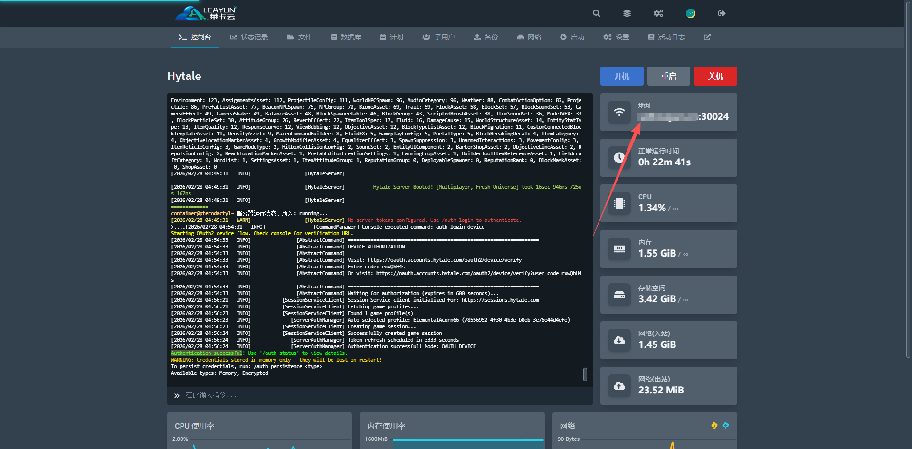The width and height of the screenshot is (912, 449).
Task: Click the server address ending in :30024
Action: click(x=683, y=116)
